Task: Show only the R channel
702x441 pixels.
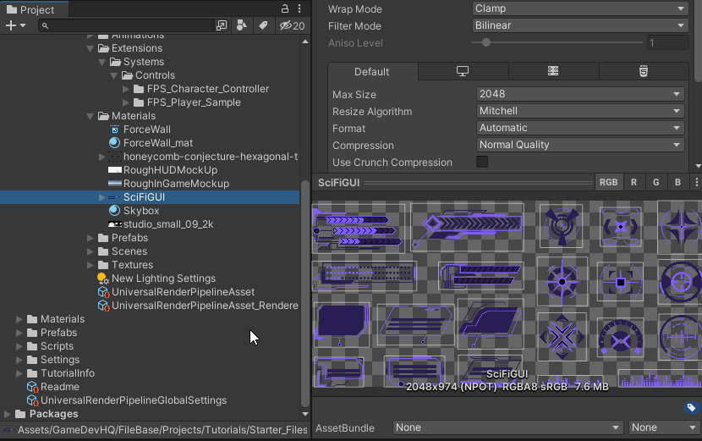Action: point(633,182)
